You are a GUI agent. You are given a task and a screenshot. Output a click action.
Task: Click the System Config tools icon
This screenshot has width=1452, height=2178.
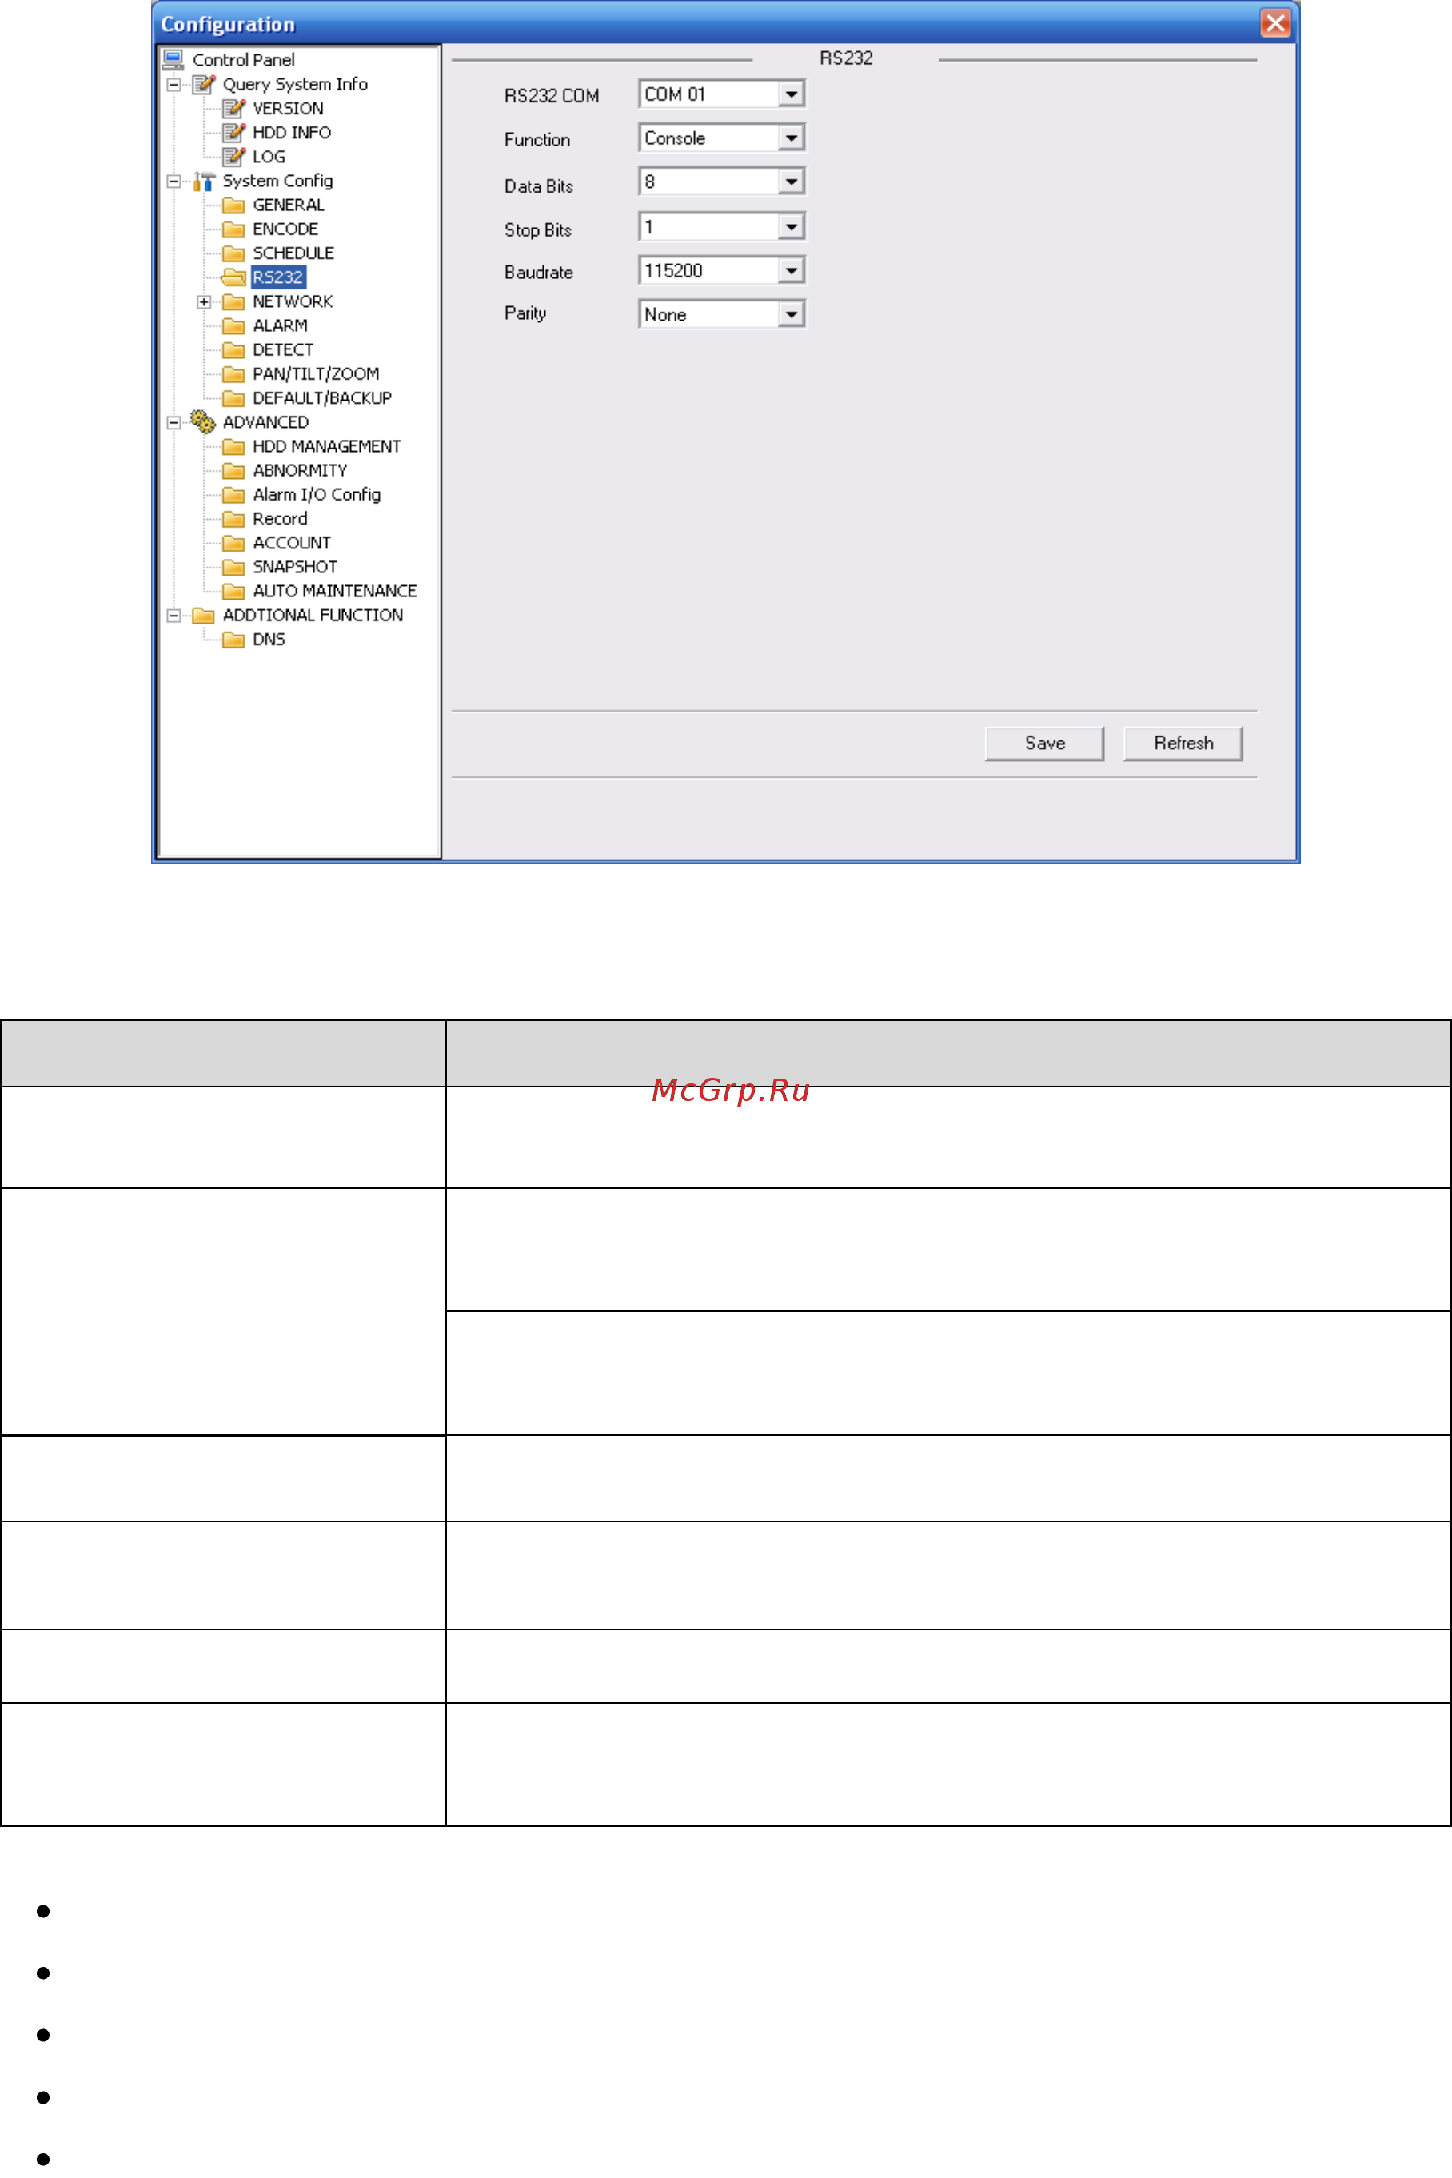coord(204,181)
